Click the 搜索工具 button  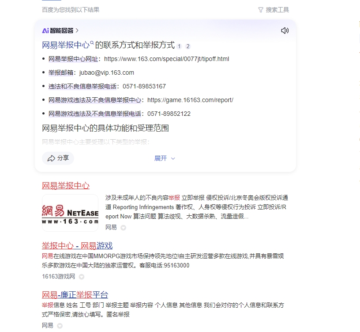(274, 10)
